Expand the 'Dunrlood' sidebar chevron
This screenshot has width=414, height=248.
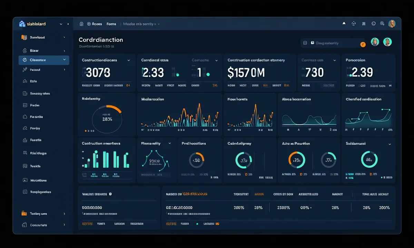point(65,37)
